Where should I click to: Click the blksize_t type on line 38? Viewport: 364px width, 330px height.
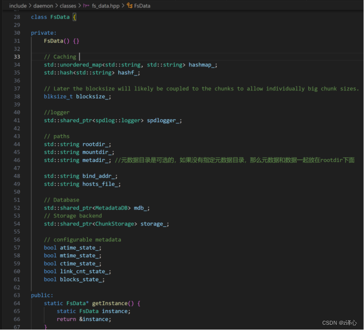58,96
